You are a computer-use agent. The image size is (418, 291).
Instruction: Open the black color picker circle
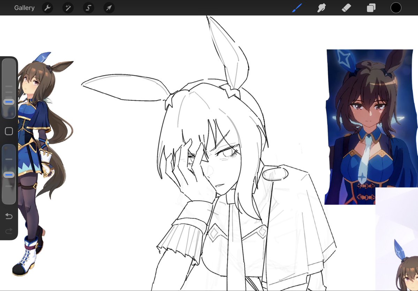(396, 8)
